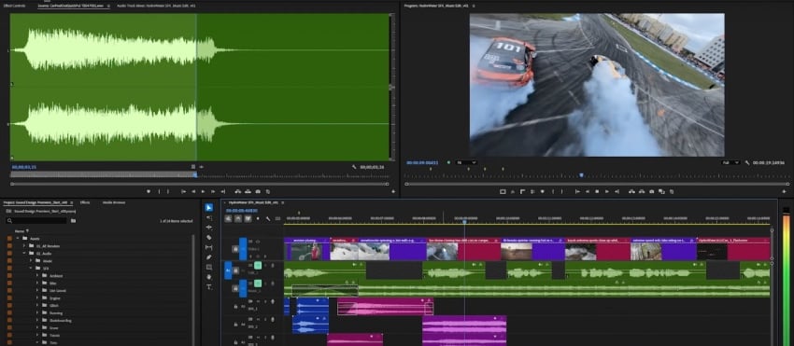
Task: Expand the 01_All Renders bin
Action: click(24, 246)
